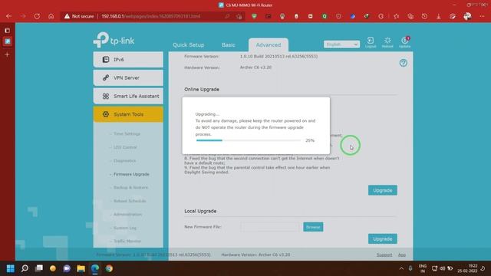Click the tp-link logo
This screenshot has height=276, width=491.
114,40
